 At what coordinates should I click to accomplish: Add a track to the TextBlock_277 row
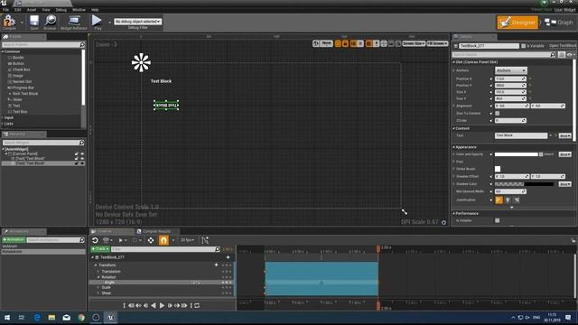click(x=228, y=257)
